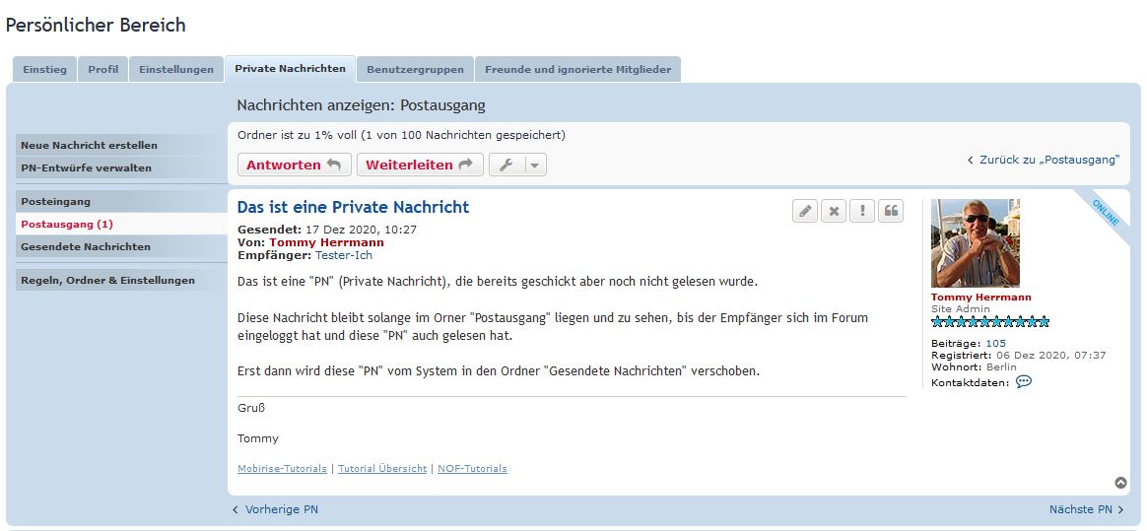Screen dimensions: 1147x531
Task: Open Regeln, Ordner & Einstellungen
Action: 121,280
